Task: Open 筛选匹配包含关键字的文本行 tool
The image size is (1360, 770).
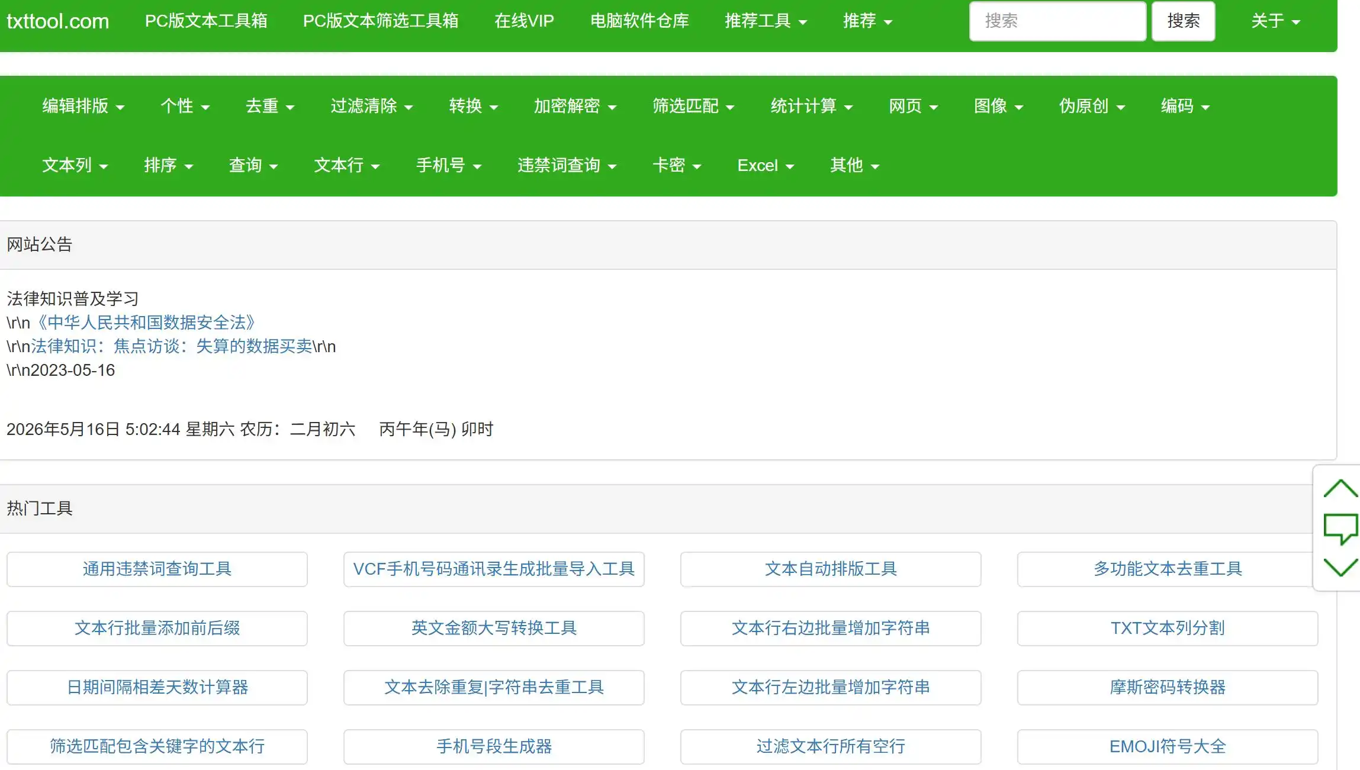Action: click(x=157, y=747)
